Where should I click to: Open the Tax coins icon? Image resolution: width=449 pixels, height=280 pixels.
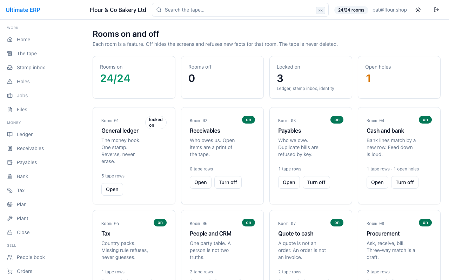(10, 190)
